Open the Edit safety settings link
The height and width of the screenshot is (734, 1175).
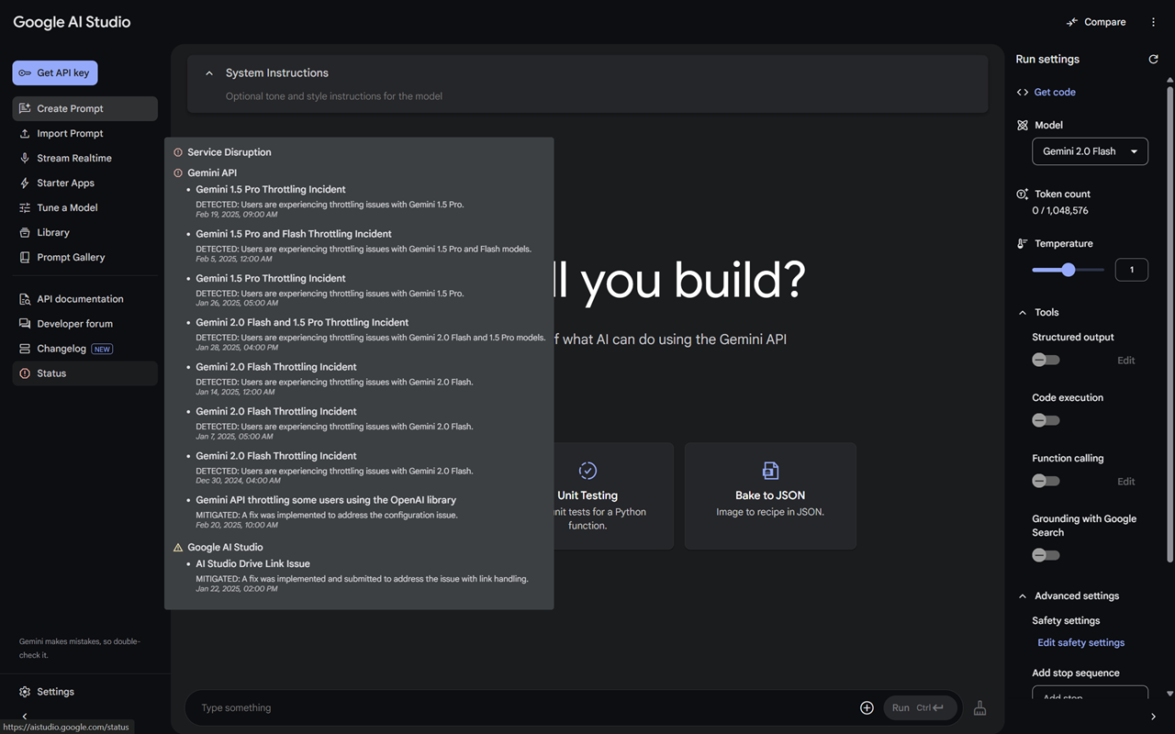(x=1080, y=643)
